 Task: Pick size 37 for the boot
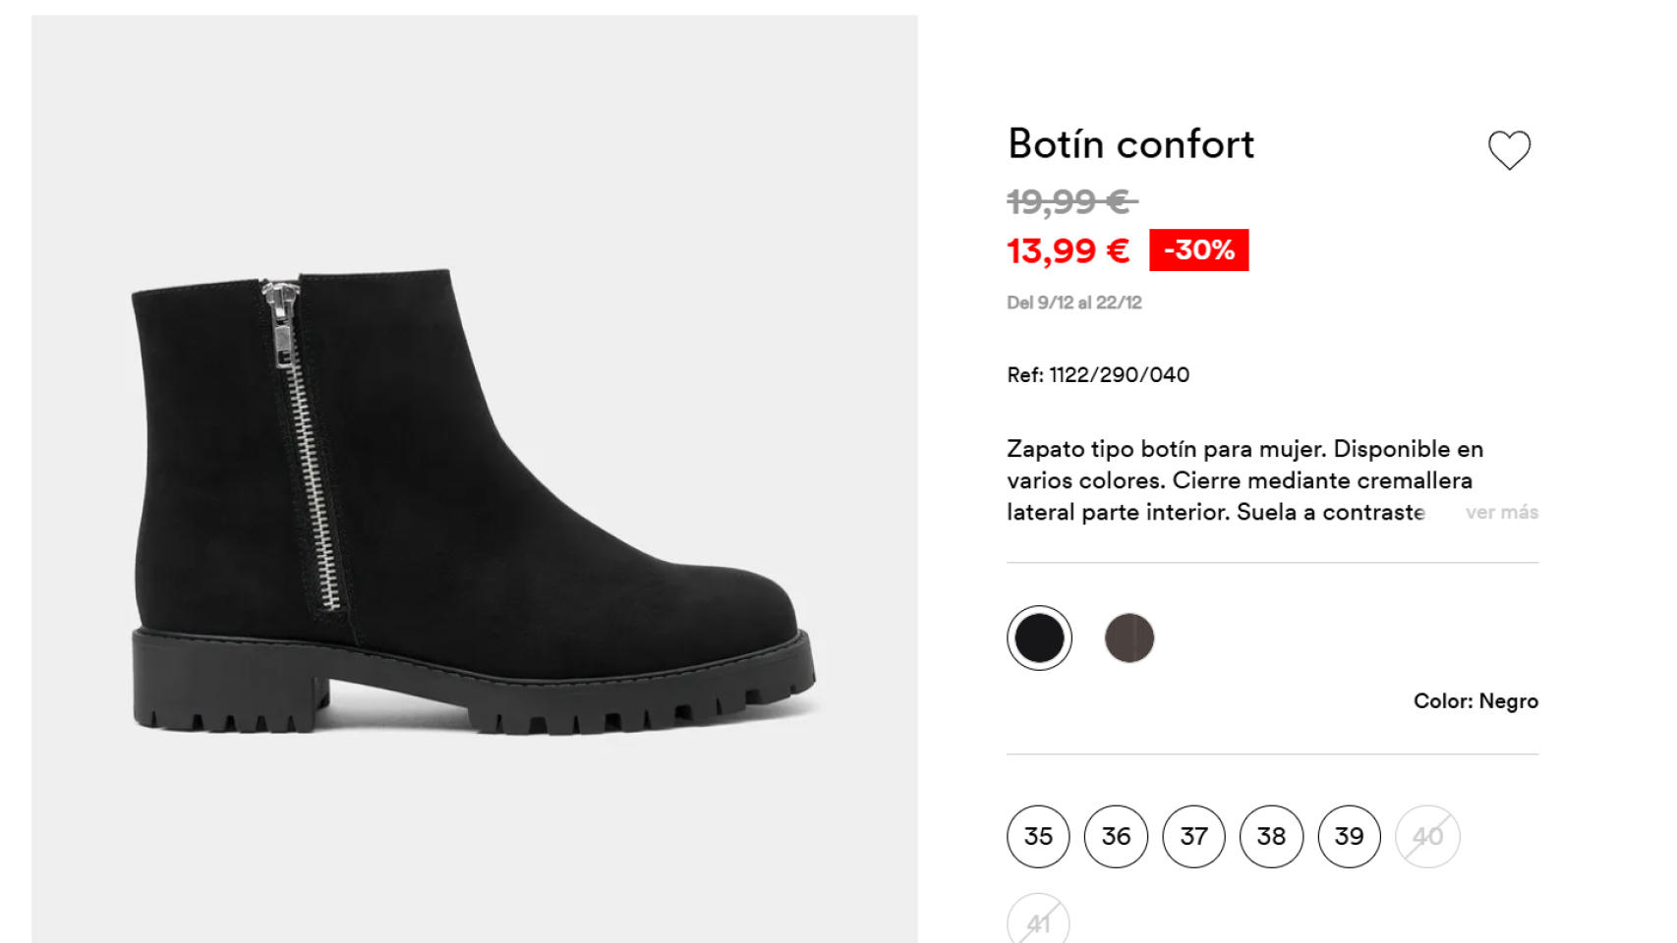pos(1193,836)
